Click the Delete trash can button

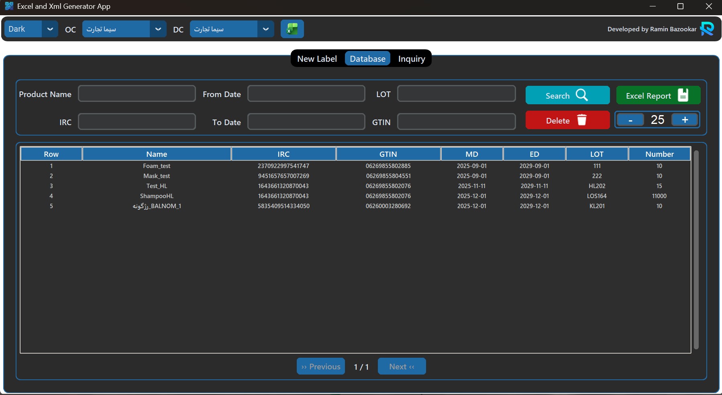click(567, 120)
